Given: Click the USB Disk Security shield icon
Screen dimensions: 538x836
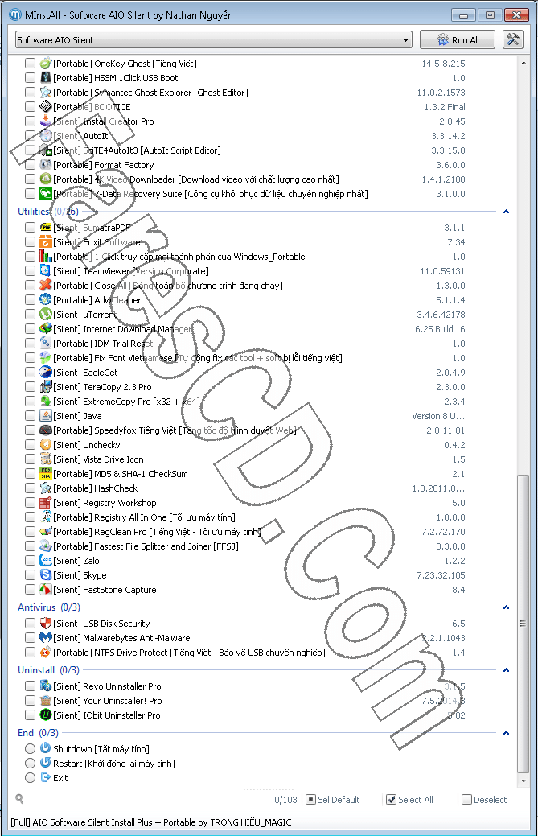Looking at the screenshot, I should (46, 624).
